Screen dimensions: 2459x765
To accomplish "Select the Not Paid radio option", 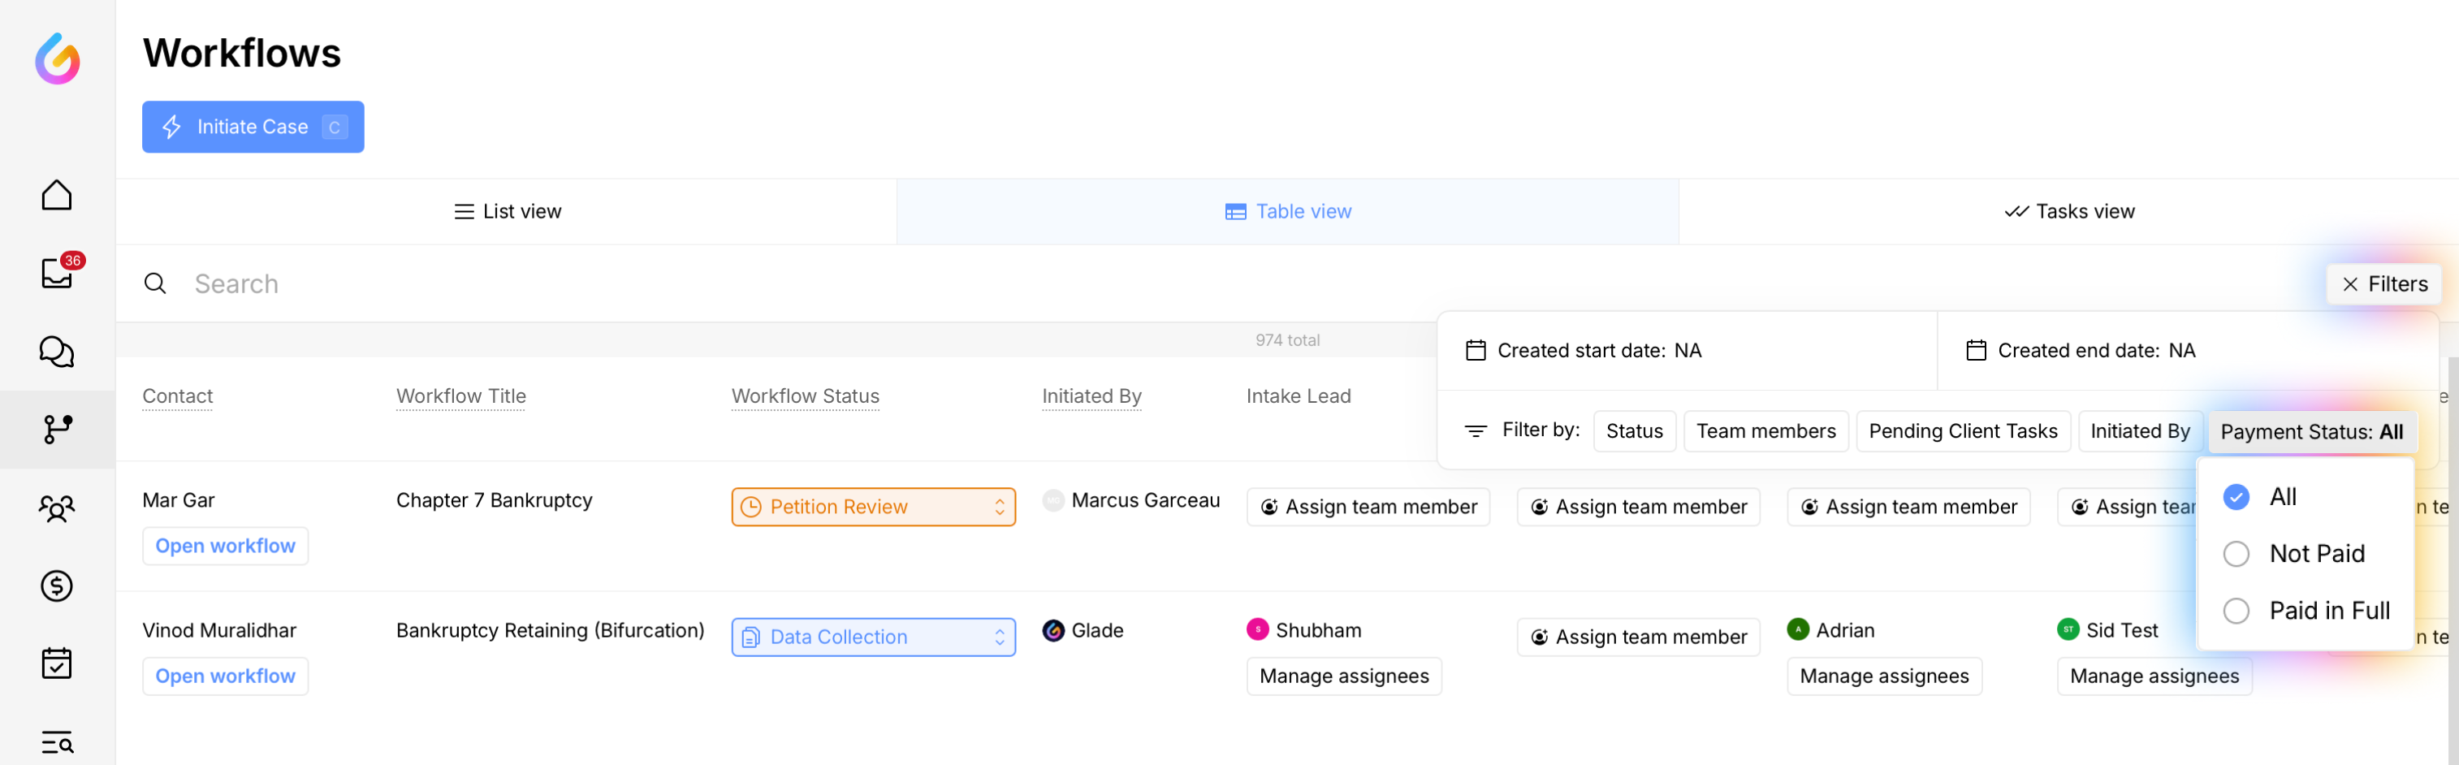I will point(2236,554).
